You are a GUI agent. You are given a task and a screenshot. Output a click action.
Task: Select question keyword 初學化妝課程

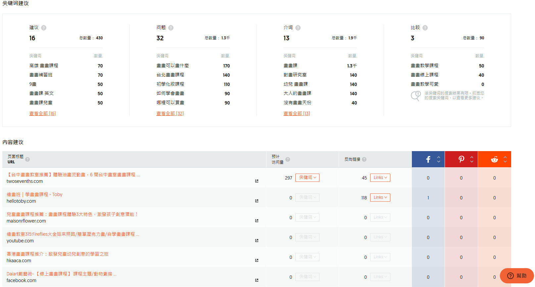coord(170,84)
